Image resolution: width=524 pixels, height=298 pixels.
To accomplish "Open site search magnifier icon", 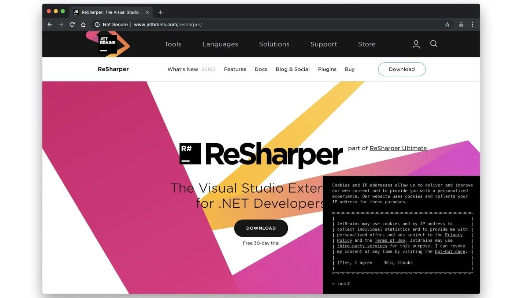I will pos(434,44).
